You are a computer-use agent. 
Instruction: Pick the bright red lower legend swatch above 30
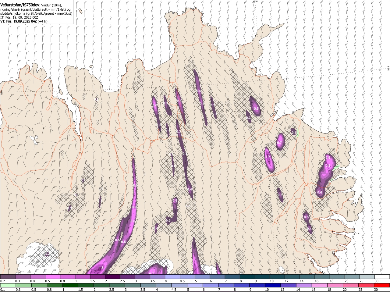point(382,286)
